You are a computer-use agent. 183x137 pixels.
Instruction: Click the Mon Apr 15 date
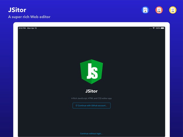coord(32,28)
